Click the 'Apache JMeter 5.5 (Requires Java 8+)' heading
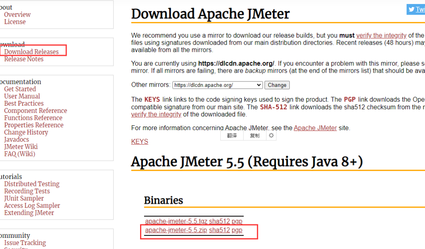The width and height of the screenshot is (425, 249). 247,162
